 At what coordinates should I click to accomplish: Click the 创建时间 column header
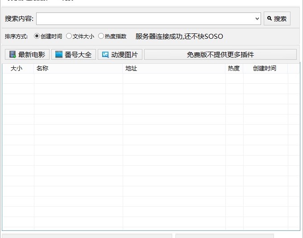[x=266, y=68]
